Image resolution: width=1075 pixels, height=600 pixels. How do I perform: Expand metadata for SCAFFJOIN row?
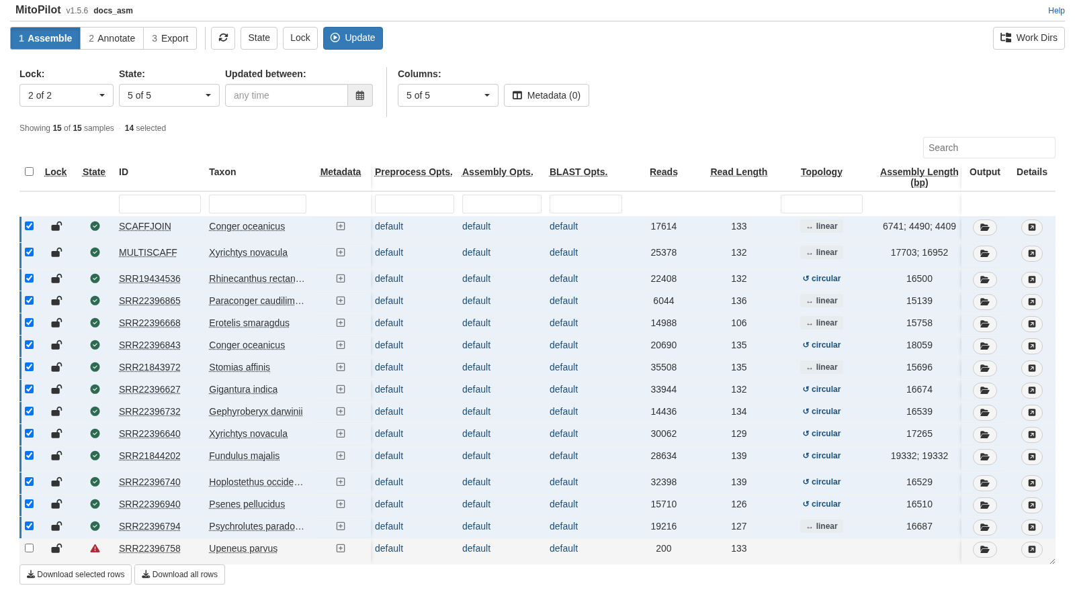pyautogui.click(x=341, y=226)
